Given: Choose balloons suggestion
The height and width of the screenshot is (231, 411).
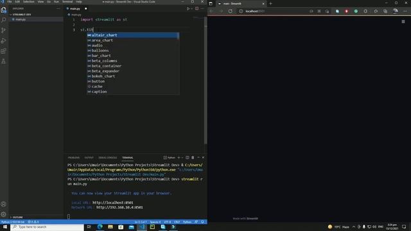Looking at the screenshot, I should coord(133,51).
